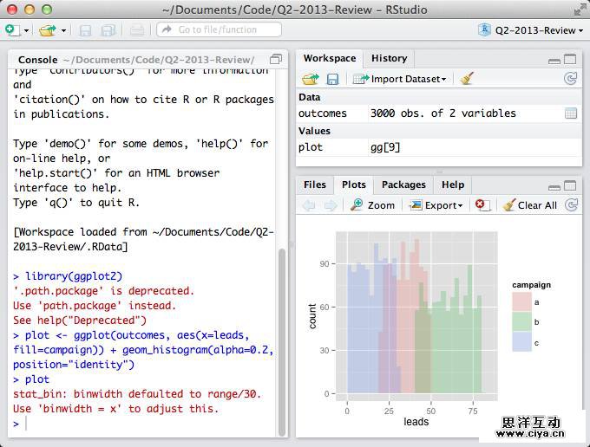
Task: Click the New File icon in toolbar
Action: tap(12, 30)
